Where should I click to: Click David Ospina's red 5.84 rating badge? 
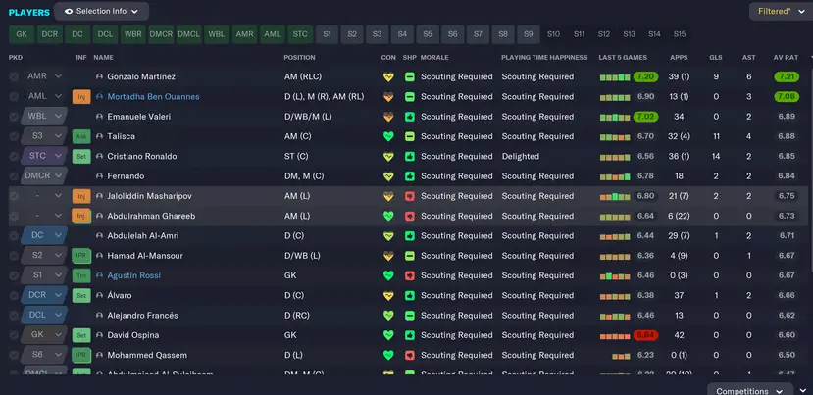click(x=645, y=335)
